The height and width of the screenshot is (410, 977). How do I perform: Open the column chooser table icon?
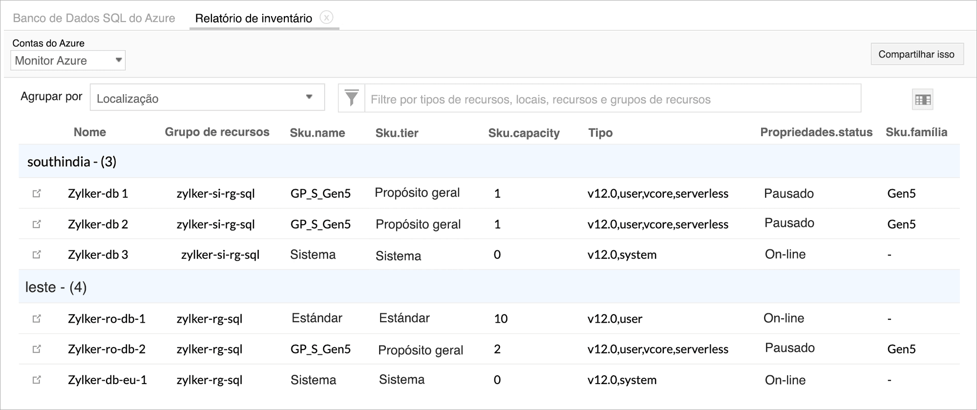pos(922,100)
